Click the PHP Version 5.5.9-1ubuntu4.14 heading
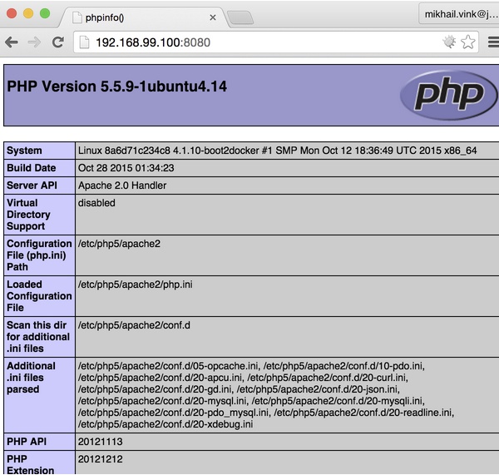This screenshot has width=499, height=475. pos(116,87)
